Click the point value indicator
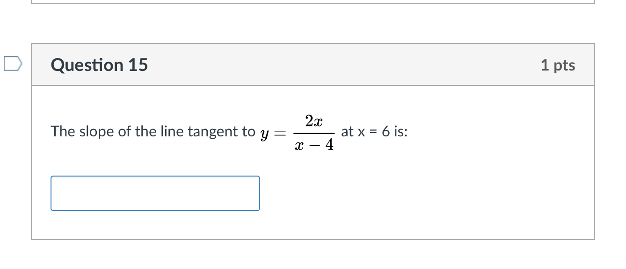The height and width of the screenshot is (269, 626). 558,65
